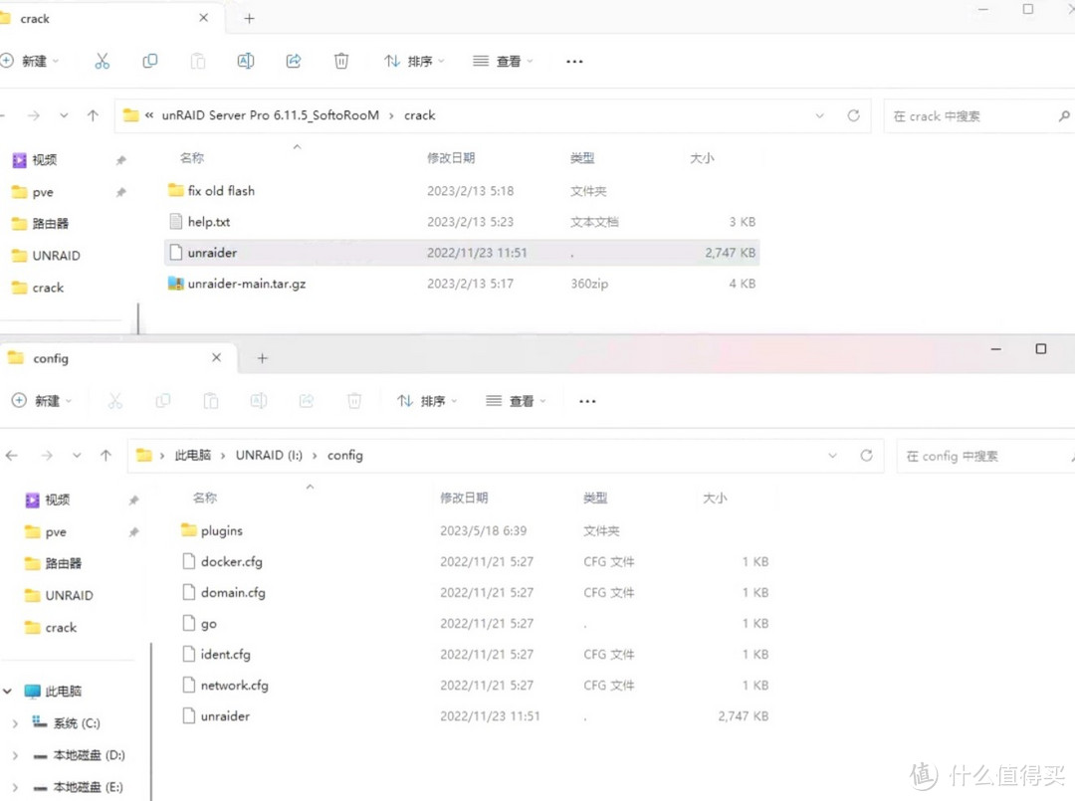
Task: Open new tab in config window
Action: 263,357
